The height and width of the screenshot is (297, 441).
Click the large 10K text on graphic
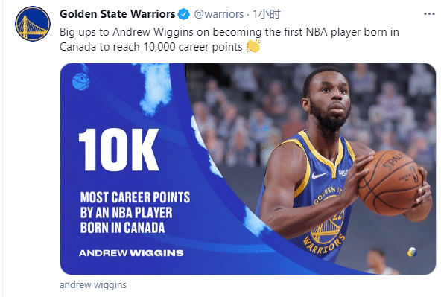point(119,150)
